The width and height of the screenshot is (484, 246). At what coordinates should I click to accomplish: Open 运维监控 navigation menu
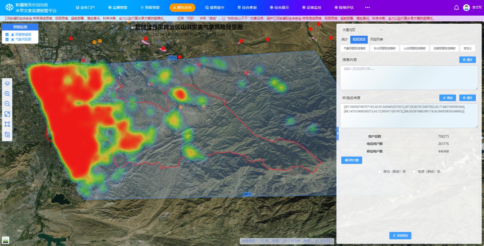coord(312,7)
